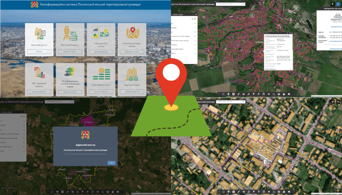Open the print tool in building-footprints map toolbar

coord(279,192)
